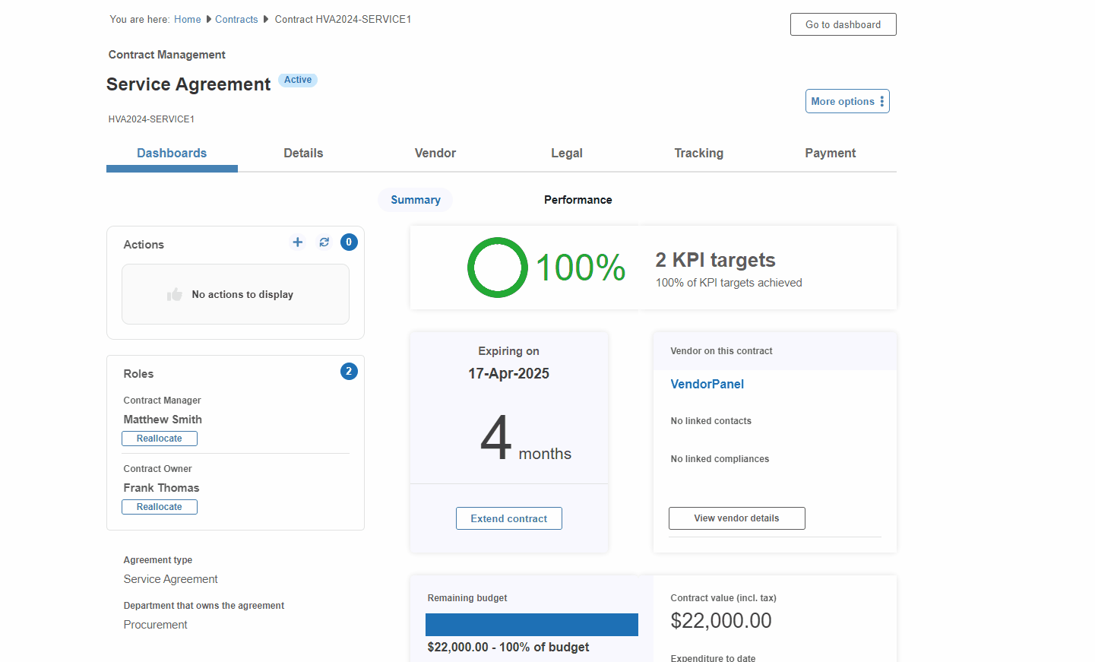
Task: Open the More options dropdown
Action: pyautogui.click(x=847, y=101)
